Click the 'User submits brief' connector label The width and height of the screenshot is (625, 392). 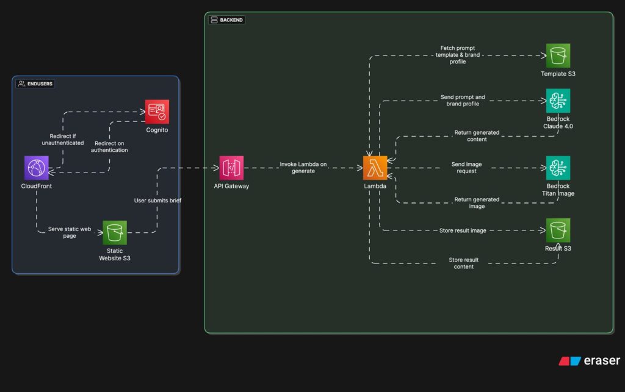157,200
